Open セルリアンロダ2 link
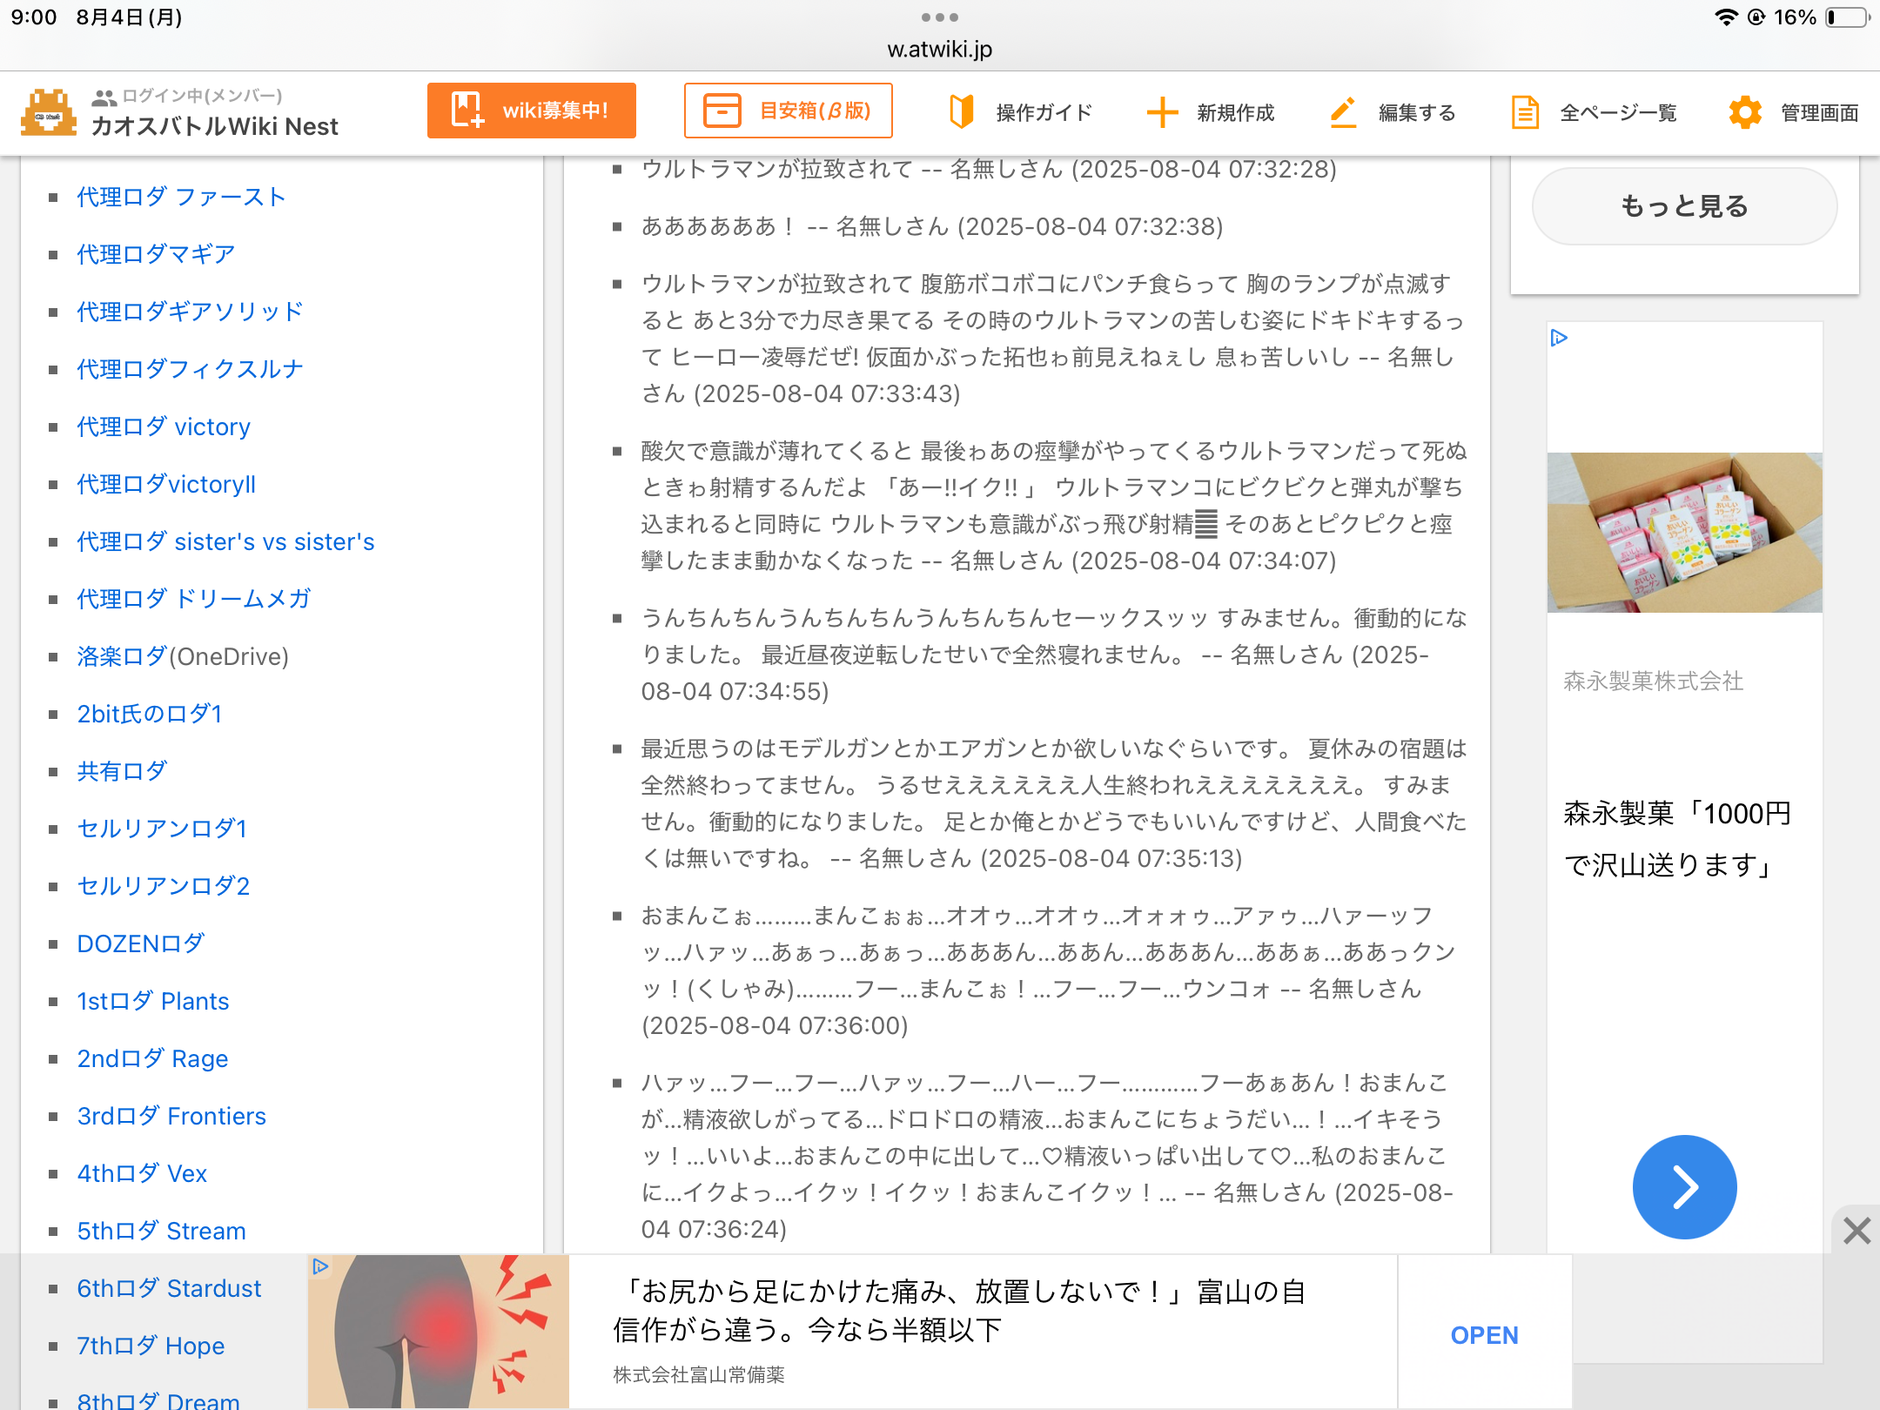The height and width of the screenshot is (1410, 1880). pyautogui.click(x=164, y=886)
